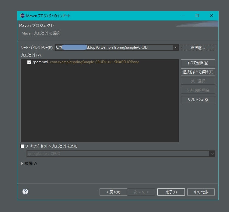
Task: Click すべて選択(A) button
Action: pyautogui.click(x=198, y=63)
